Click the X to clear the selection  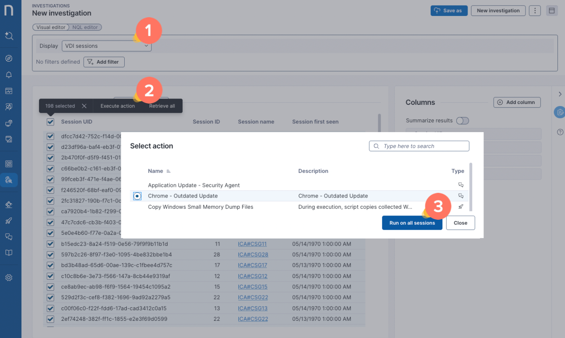point(84,106)
